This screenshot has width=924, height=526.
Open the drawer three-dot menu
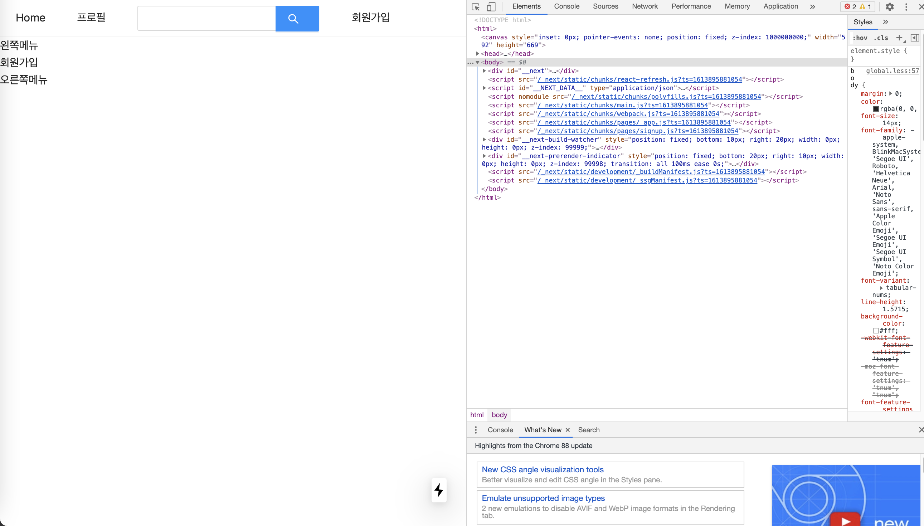coord(476,430)
